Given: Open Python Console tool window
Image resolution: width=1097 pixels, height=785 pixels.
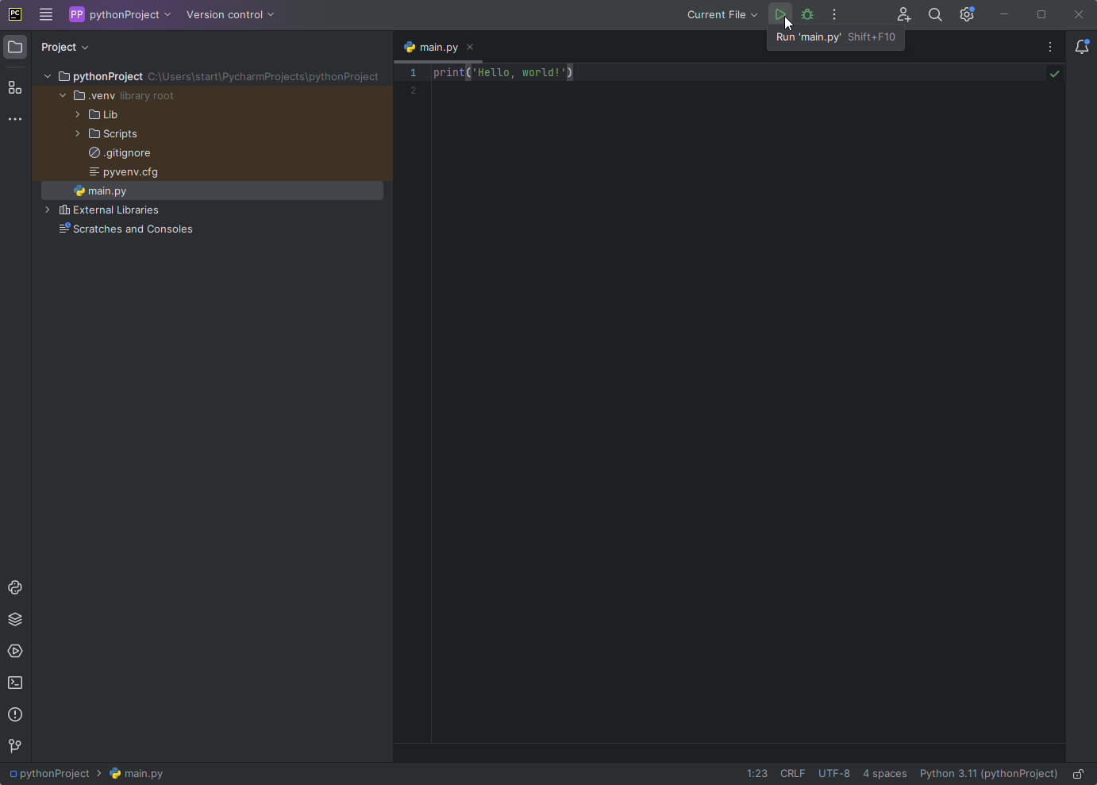Looking at the screenshot, I should tap(15, 587).
